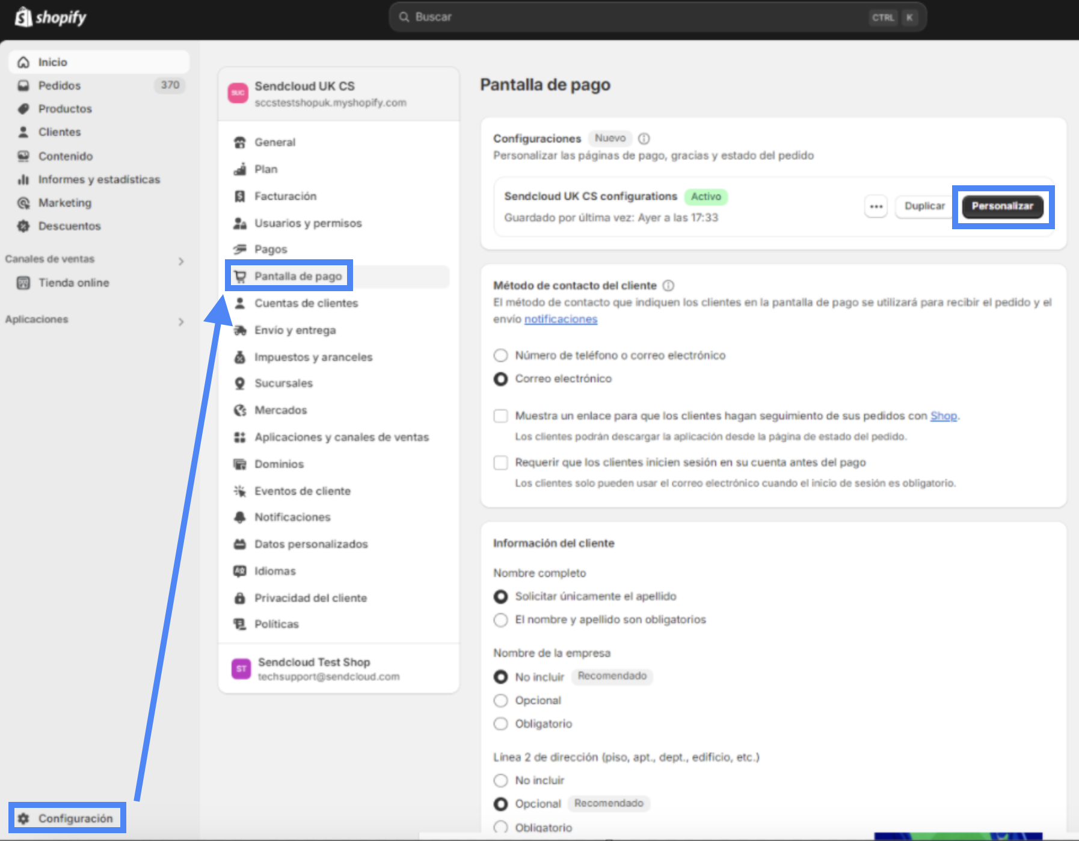Open Pedidos via its inbox icon
This screenshot has height=841, width=1079.
[23, 85]
